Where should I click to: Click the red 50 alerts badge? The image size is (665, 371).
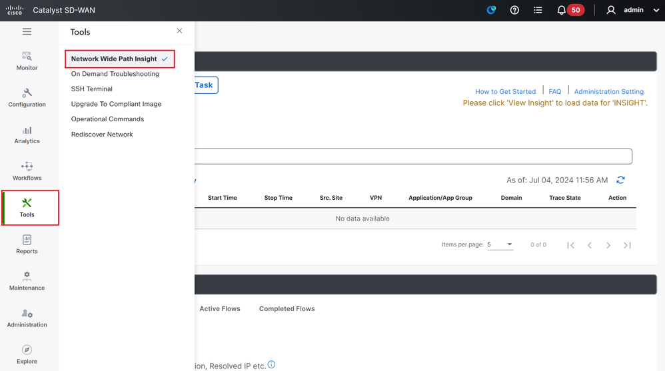[576, 10]
